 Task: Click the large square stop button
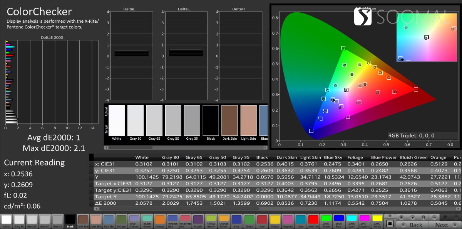pyautogui.click(x=390, y=223)
